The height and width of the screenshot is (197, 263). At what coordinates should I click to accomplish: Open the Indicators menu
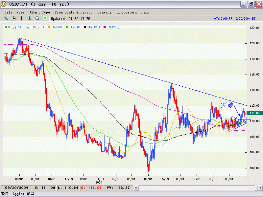point(127,12)
